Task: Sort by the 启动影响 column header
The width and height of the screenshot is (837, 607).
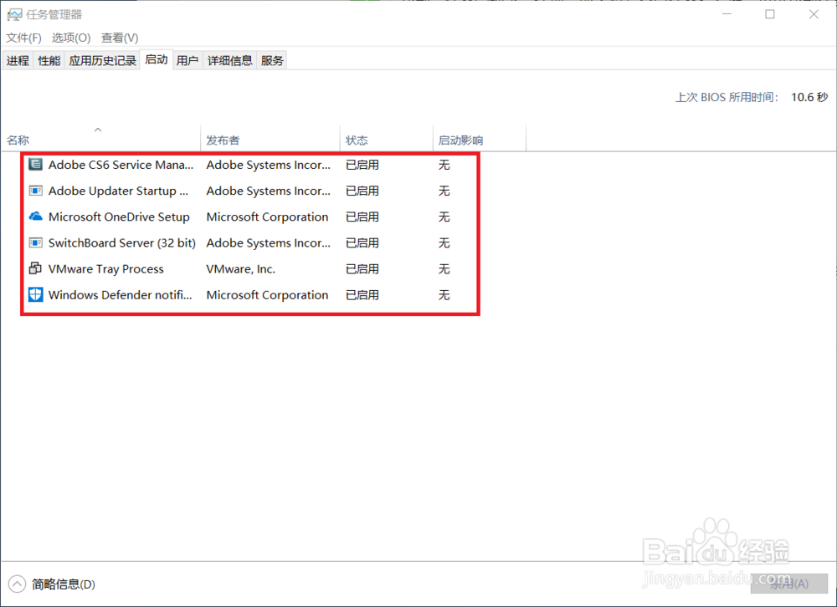Action: tap(479, 140)
